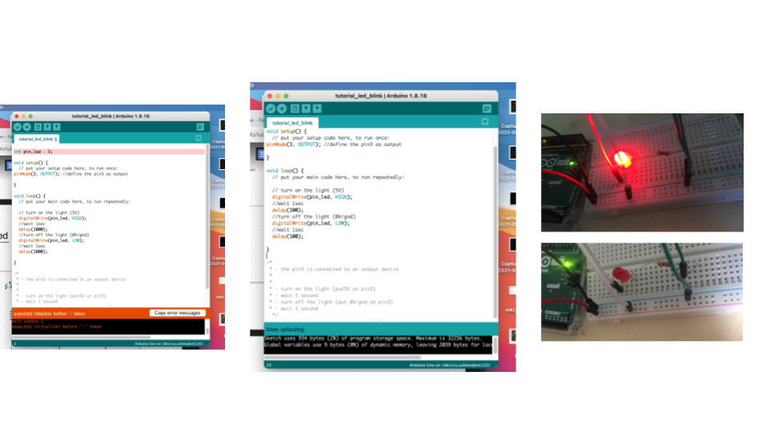Open Serial Monitor in Done uploading window
This screenshot has width=766, height=431.
pyautogui.click(x=487, y=109)
